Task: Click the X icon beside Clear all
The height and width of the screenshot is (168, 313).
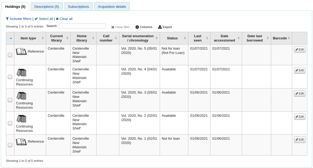Action: (x=57, y=19)
